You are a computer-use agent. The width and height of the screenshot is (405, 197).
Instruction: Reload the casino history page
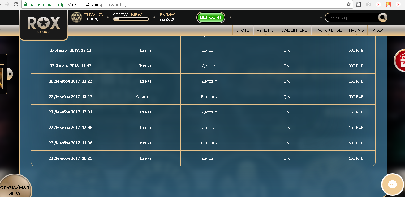(x=16, y=5)
